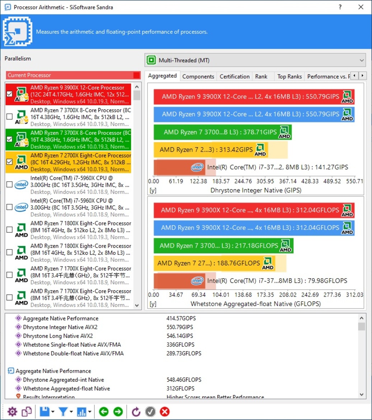Open the settings gear in bottom toolbar
Viewport: 372px width, 420px height.
(12, 411)
